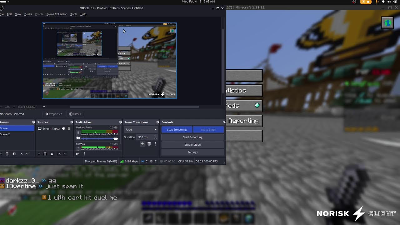
Task: Open source Filters button
Action: pyautogui.click(x=75, y=114)
